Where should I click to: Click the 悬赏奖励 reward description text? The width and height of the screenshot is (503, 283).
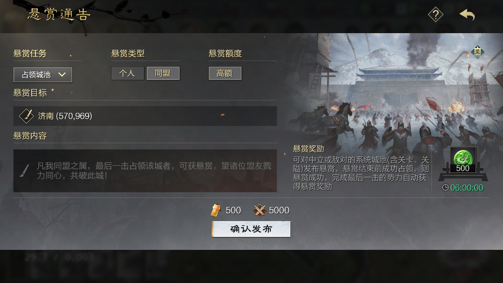click(x=360, y=173)
